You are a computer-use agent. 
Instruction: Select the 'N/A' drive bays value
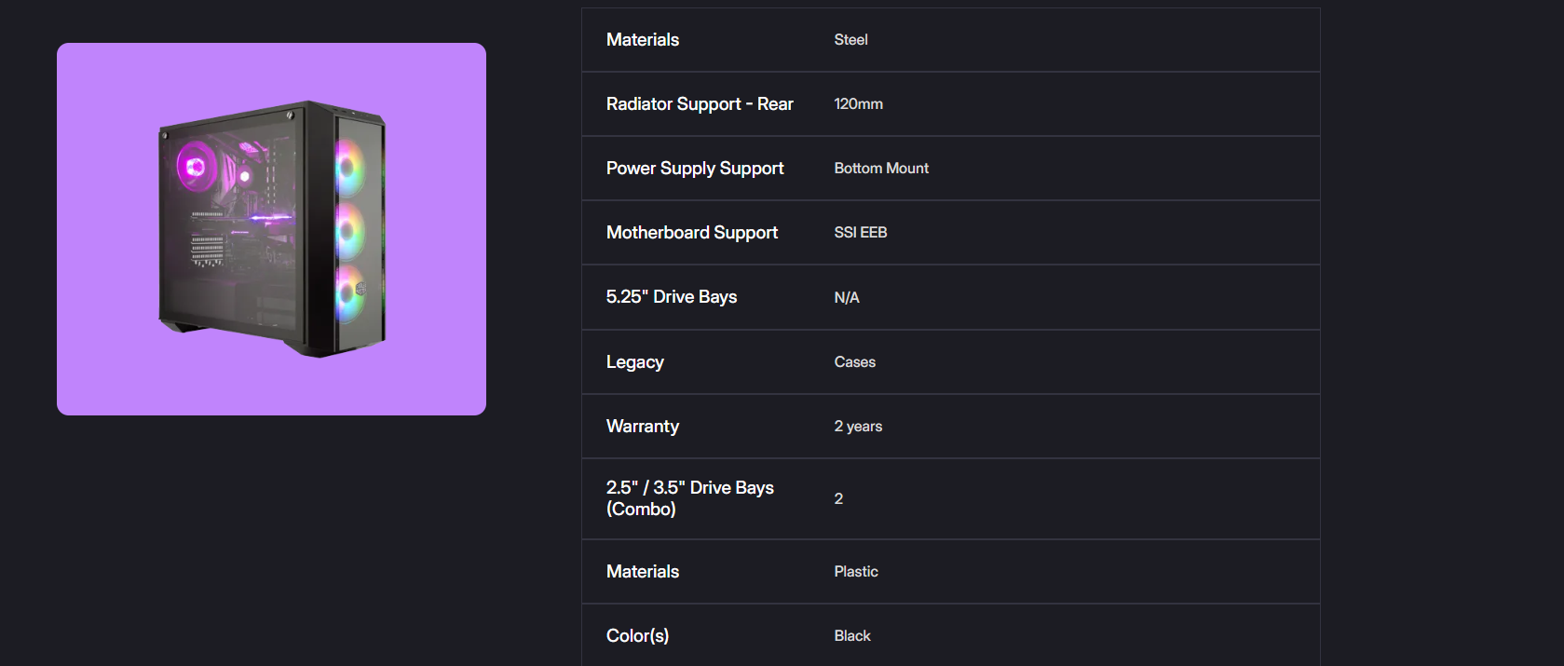tap(847, 298)
